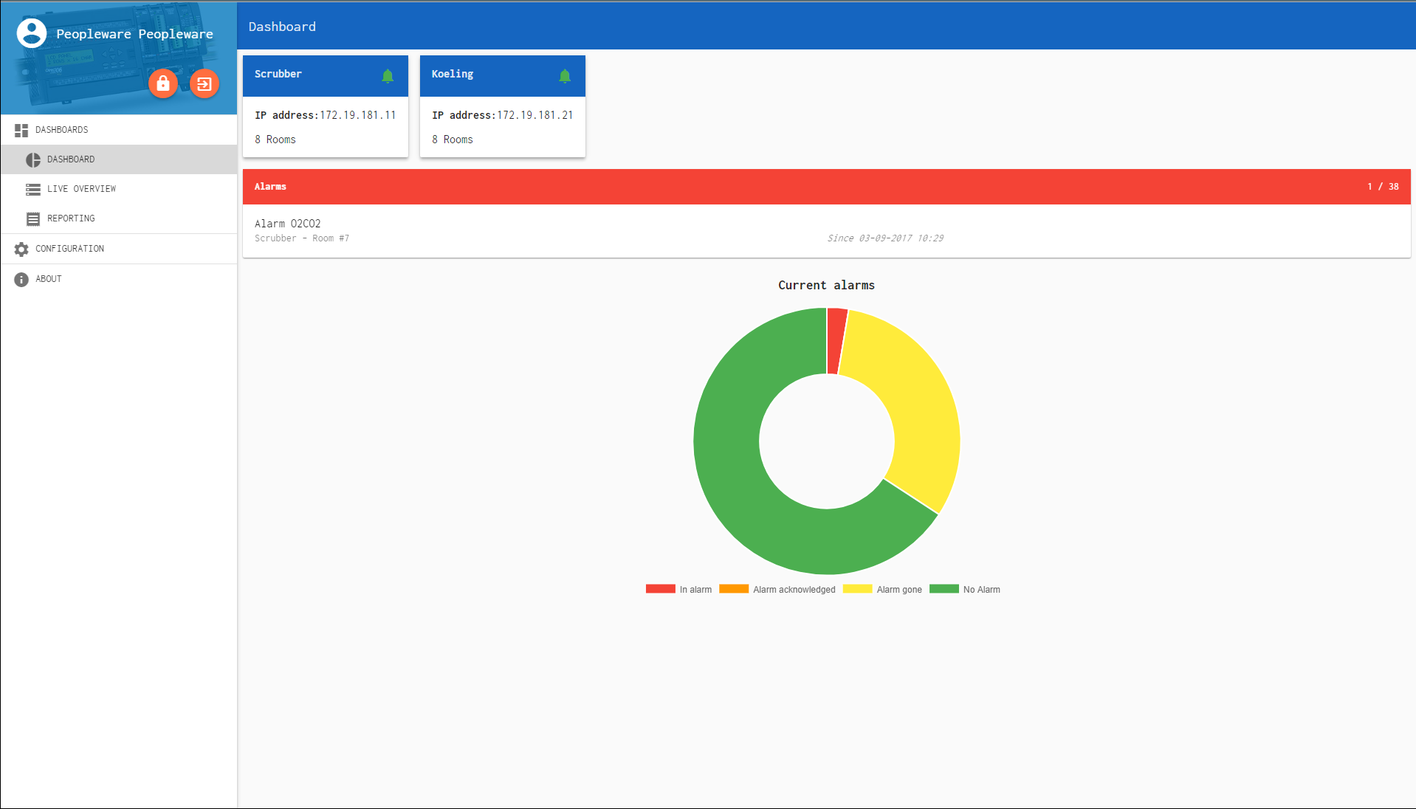Screen dimensions: 1416x809
Task: Click the Koeling bell alarm icon
Action: click(565, 75)
